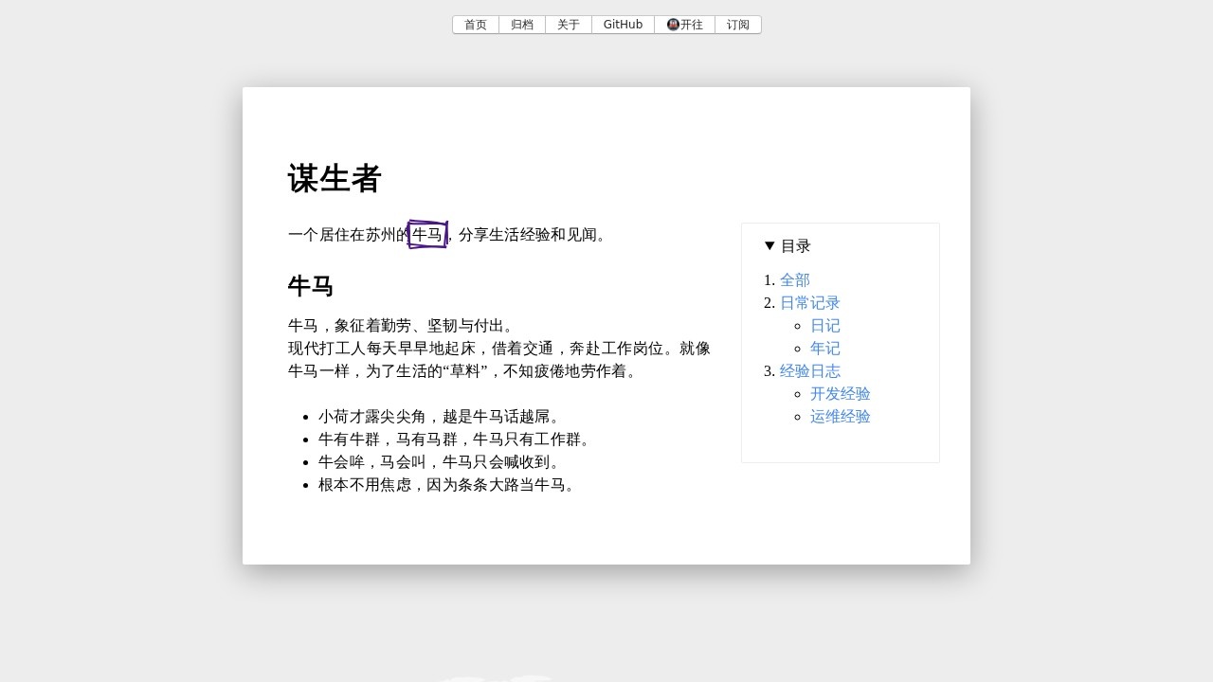
Task: Open the 开发经验 link
Action: coord(841,394)
